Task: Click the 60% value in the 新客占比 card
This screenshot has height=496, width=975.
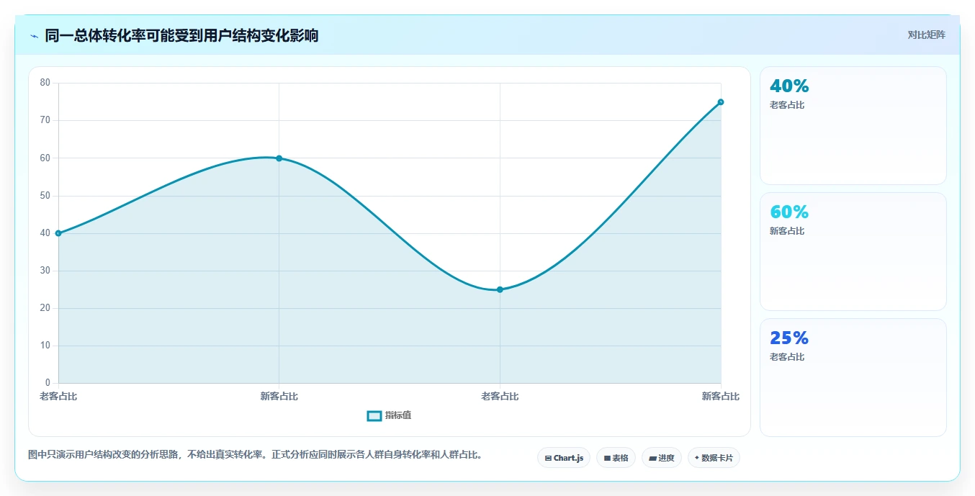Action: (789, 212)
